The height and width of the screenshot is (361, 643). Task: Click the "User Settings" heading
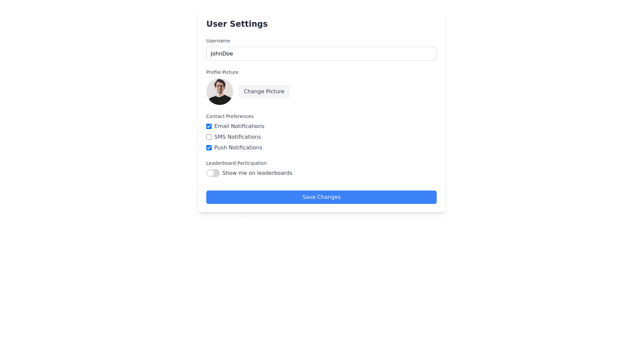coord(237,24)
